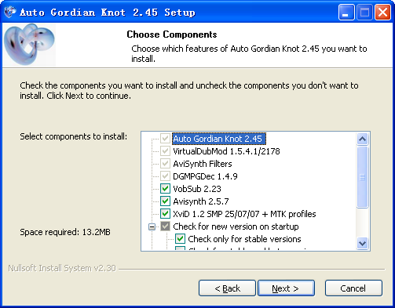Uncheck the Avisynth 2.5.7 component
Viewport: 395px width, 308px height.
click(165, 201)
